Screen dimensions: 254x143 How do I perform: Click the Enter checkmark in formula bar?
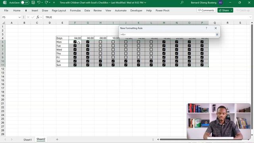tap(33, 17)
